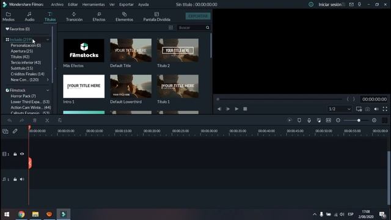Image resolution: width=391 pixels, height=220 pixels.
Task: Click the preview display settings icon
Action: click(359, 109)
